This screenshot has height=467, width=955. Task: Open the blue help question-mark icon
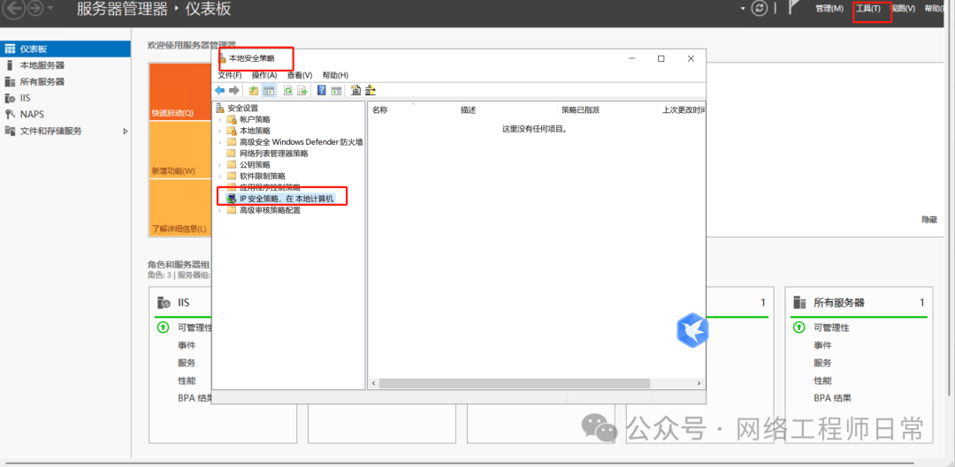coord(321,91)
